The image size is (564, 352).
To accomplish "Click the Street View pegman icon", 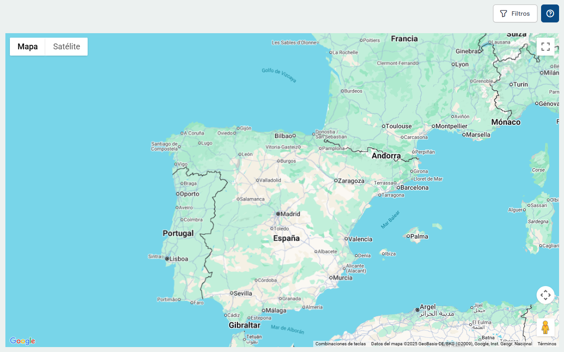I will 546,327.
